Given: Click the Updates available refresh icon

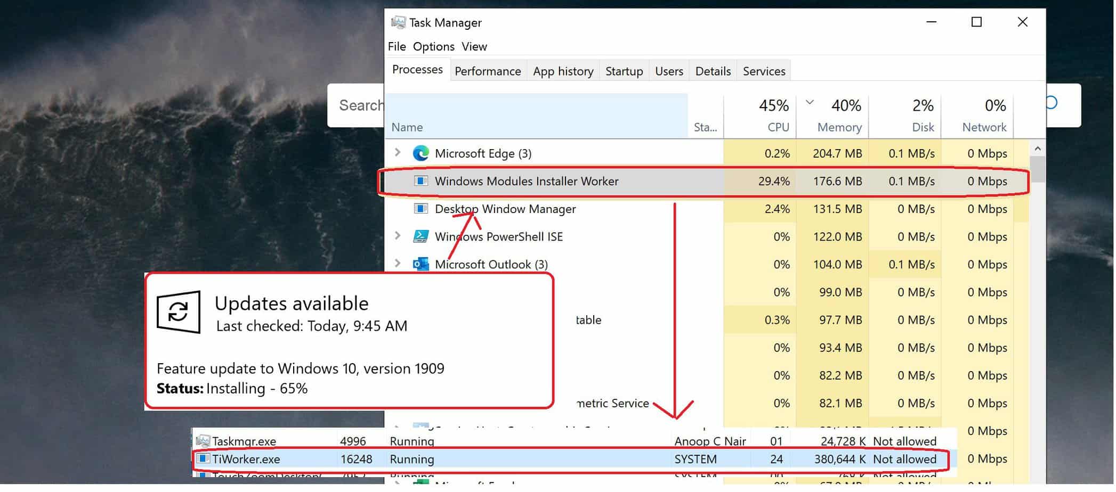Looking at the screenshot, I should pyautogui.click(x=179, y=312).
